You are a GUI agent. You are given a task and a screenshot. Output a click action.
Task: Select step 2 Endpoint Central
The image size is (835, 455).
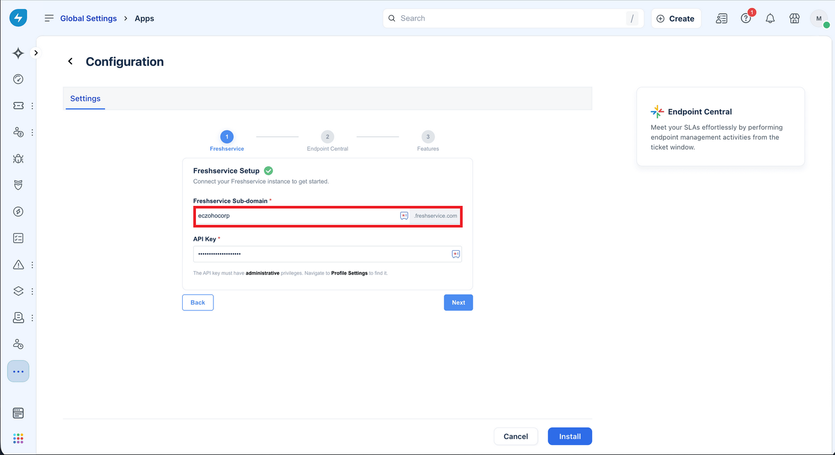pos(327,141)
